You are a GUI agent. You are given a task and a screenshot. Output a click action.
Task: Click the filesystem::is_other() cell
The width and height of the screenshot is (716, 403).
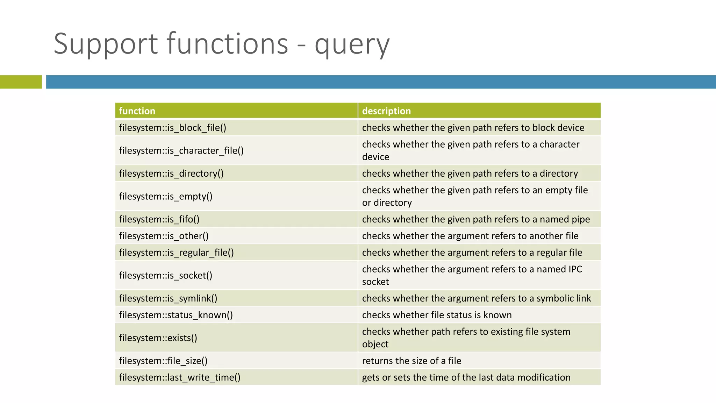[x=236, y=236]
